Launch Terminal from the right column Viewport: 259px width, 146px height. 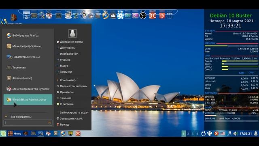[x=66, y=98]
